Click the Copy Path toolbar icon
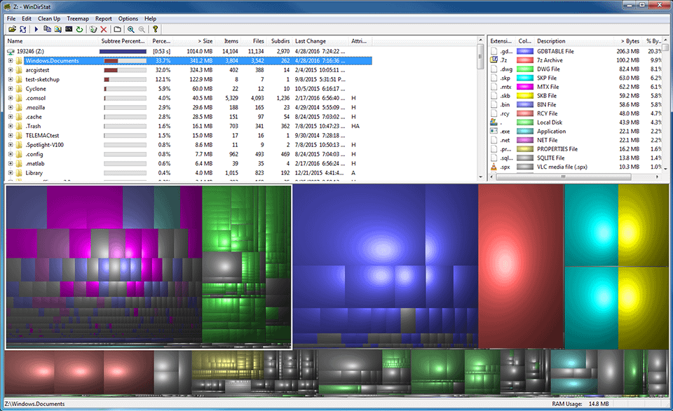This screenshot has height=411, width=673. coord(47,29)
